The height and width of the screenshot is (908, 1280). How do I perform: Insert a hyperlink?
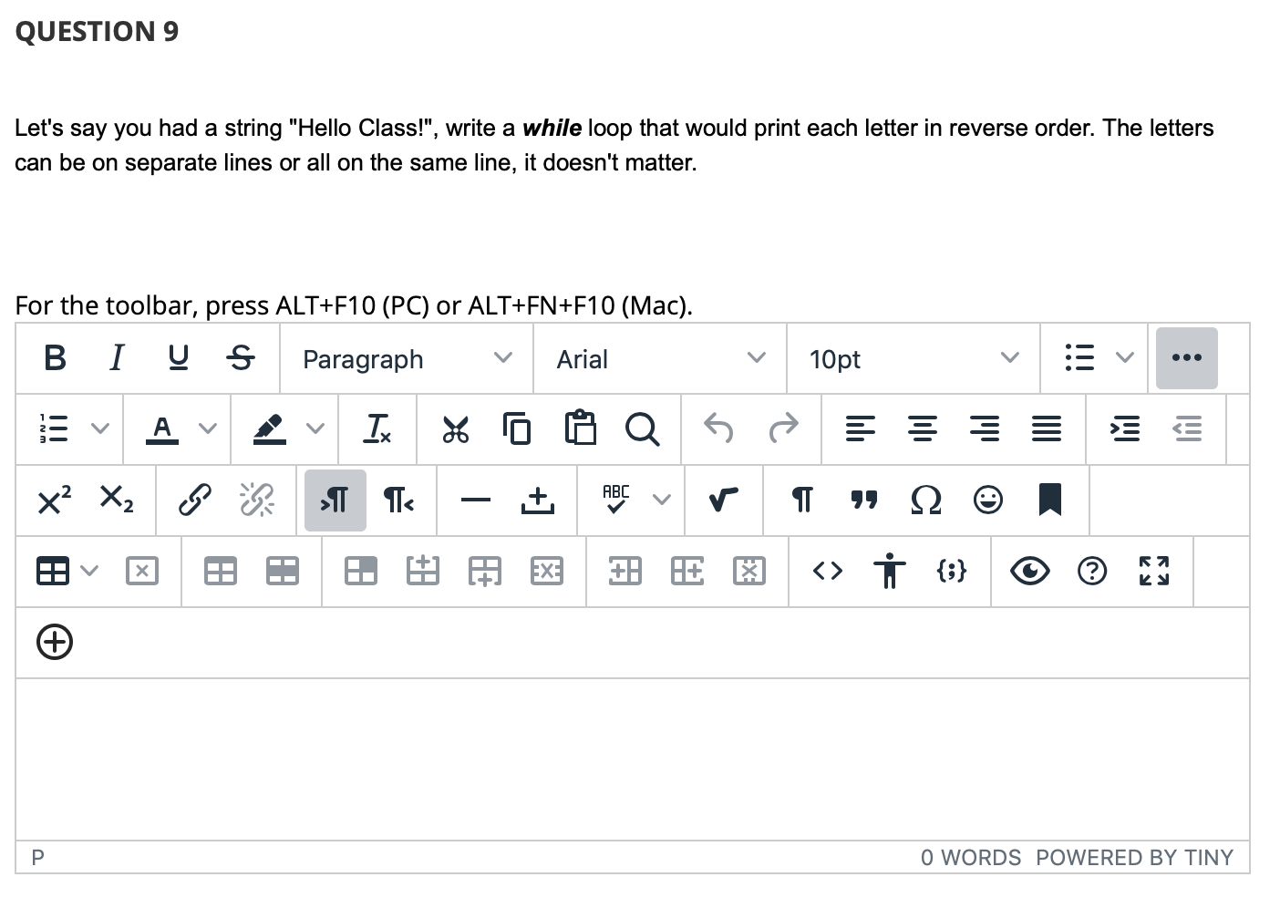pos(194,500)
